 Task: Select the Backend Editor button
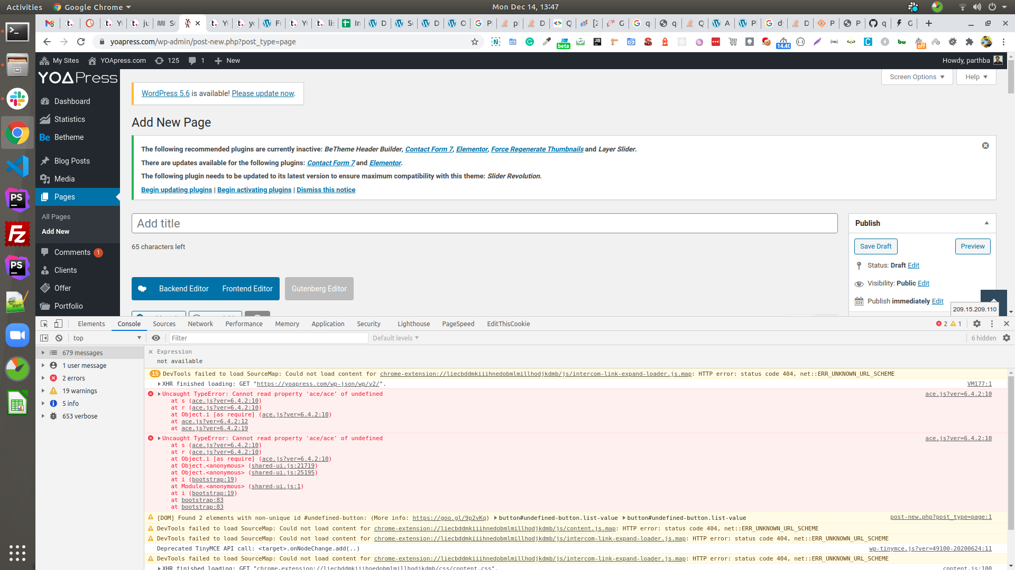[183, 289]
